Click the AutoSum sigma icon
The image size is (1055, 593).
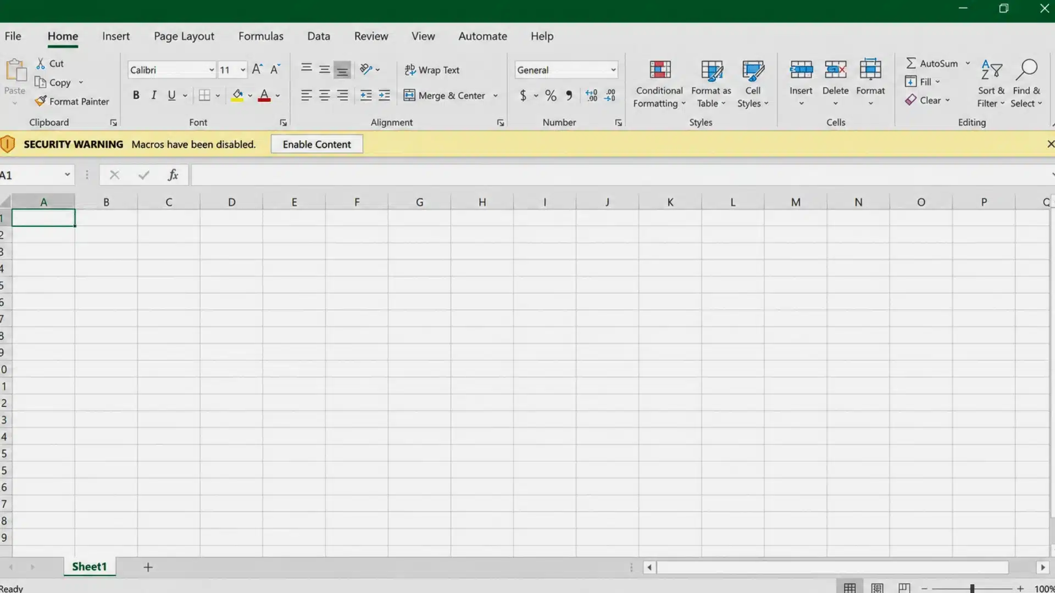pyautogui.click(x=911, y=63)
